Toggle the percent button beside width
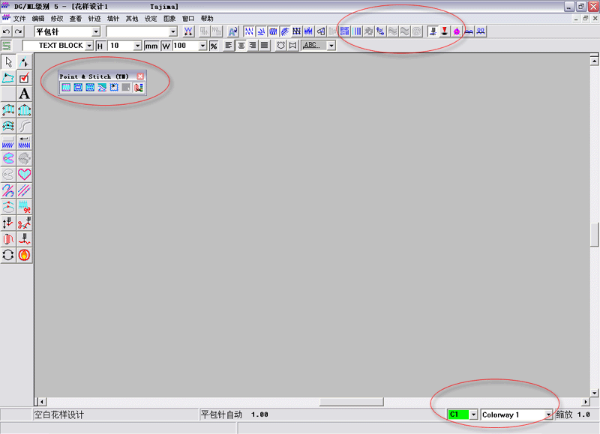The image size is (600, 434). [x=214, y=46]
